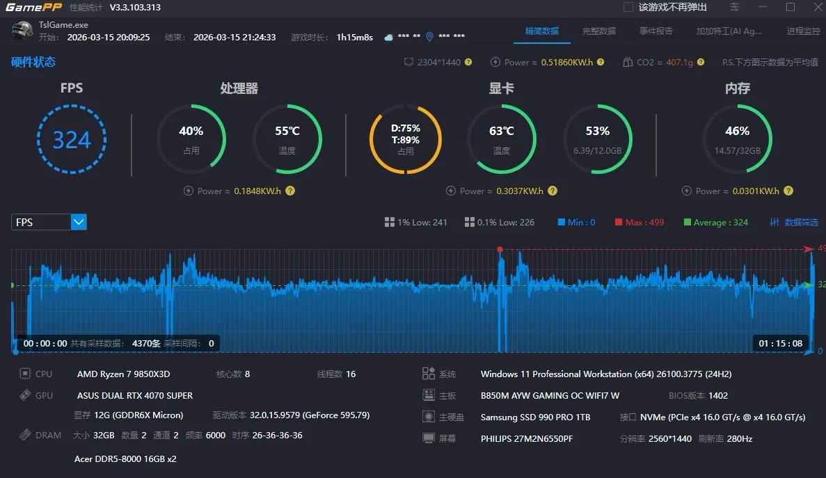Click the 系统 system icon
Viewport: 826px width, 478px height.
coord(428,373)
